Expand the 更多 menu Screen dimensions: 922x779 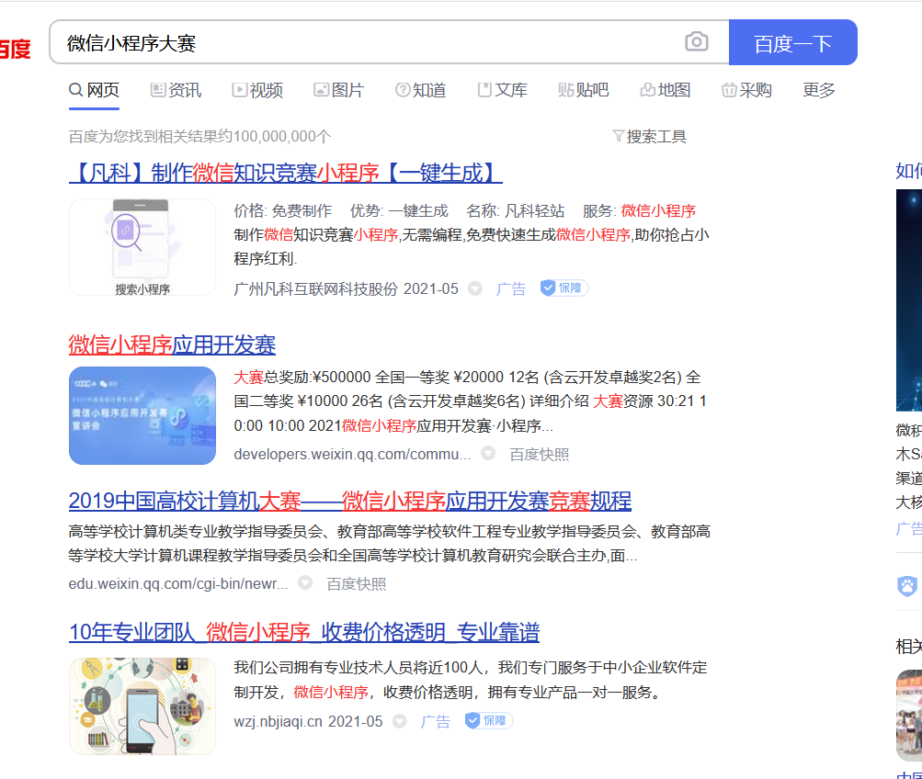[819, 90]
